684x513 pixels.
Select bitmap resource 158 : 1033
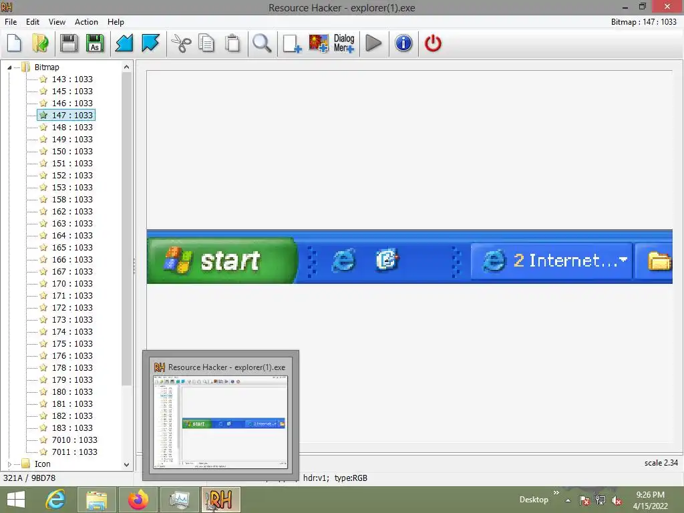coord(72,199)
